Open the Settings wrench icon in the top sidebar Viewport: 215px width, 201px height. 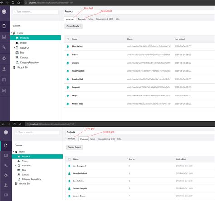[4, 48]
